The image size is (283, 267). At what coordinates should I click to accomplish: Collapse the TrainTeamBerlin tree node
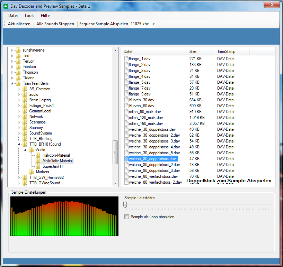pyautogui.click(x=12, y=83)
